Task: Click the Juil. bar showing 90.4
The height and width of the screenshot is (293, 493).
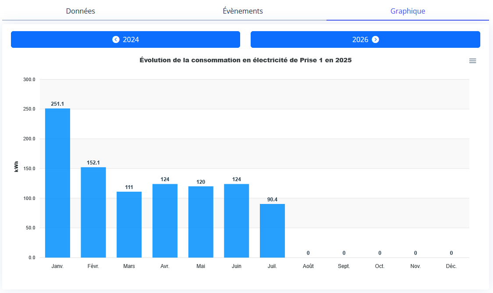Action: click(x=272, y=231)
